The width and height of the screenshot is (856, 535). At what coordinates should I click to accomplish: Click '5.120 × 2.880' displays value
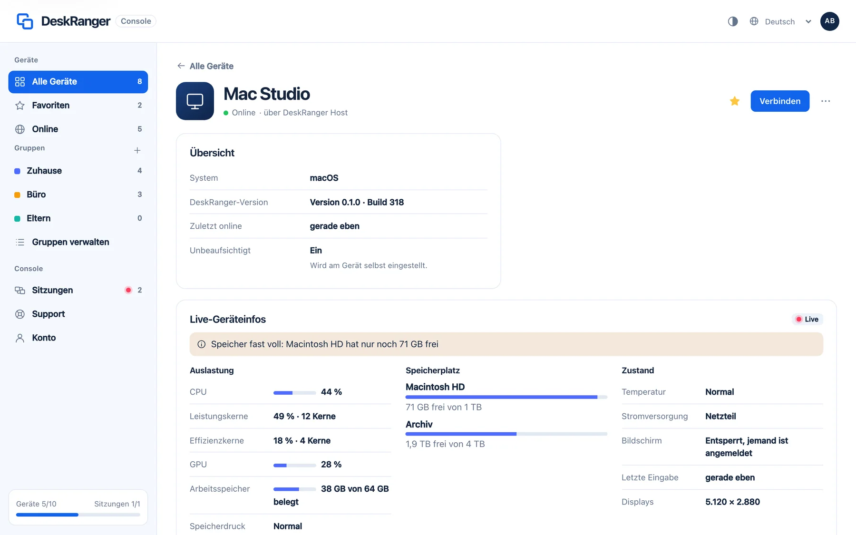[x=732, y=502]
